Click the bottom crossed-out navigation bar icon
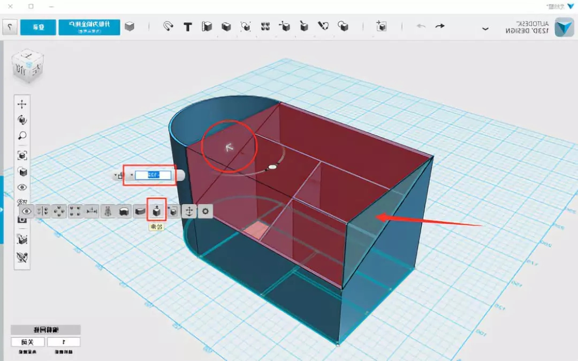The image size is (578, 361). click(x=22, y=257)
